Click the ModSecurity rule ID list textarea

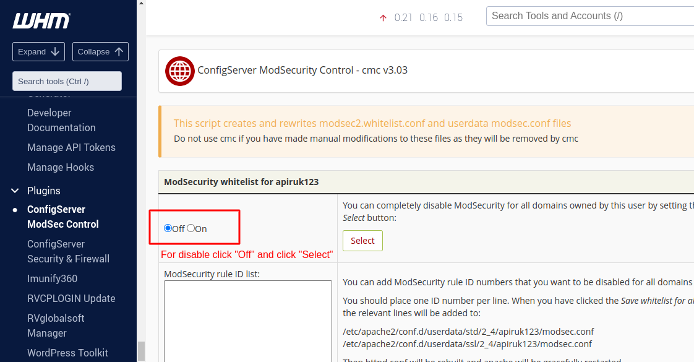248,321
